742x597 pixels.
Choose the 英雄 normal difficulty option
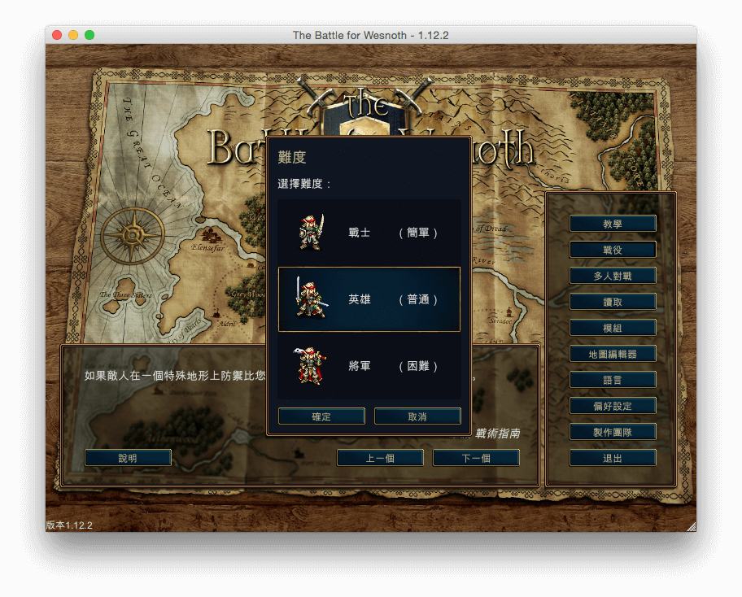pyautogui.click(x=369, y=299)
